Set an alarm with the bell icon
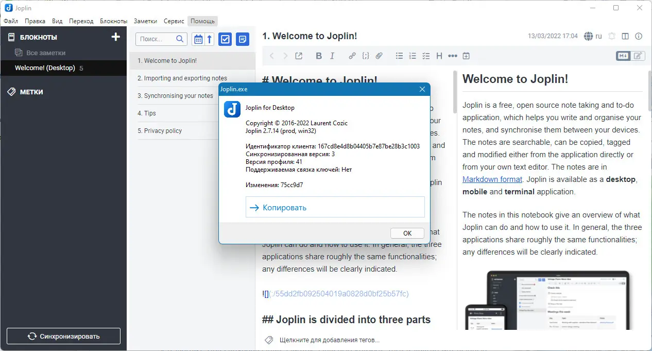 click(612, 37)
